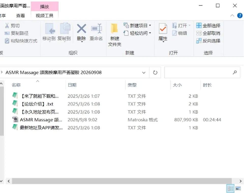Sort by the Duration (时长) column header

pyautogui.click(x=207, y=85)
